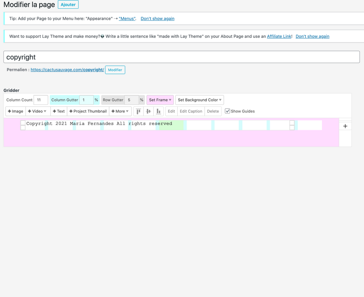Click the plus button to add row
This screenshot has height=297, width=364.
(x=345, y=126)
